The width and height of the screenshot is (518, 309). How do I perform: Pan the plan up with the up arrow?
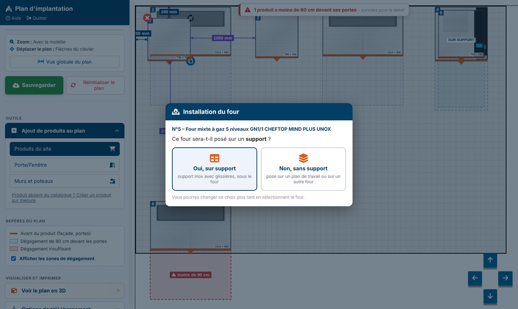(x=490, y=260)
